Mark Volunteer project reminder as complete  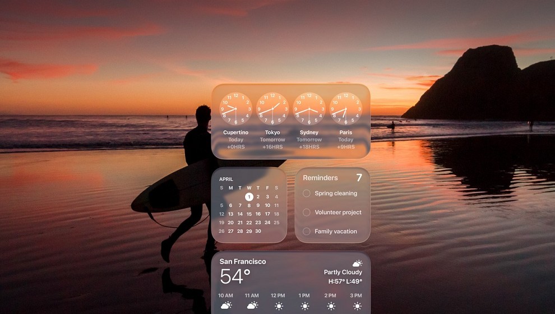[307, 212]
